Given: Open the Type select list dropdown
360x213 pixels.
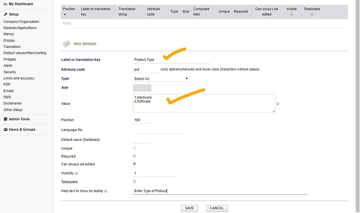Looking at the screenshot, I should 161,78.
